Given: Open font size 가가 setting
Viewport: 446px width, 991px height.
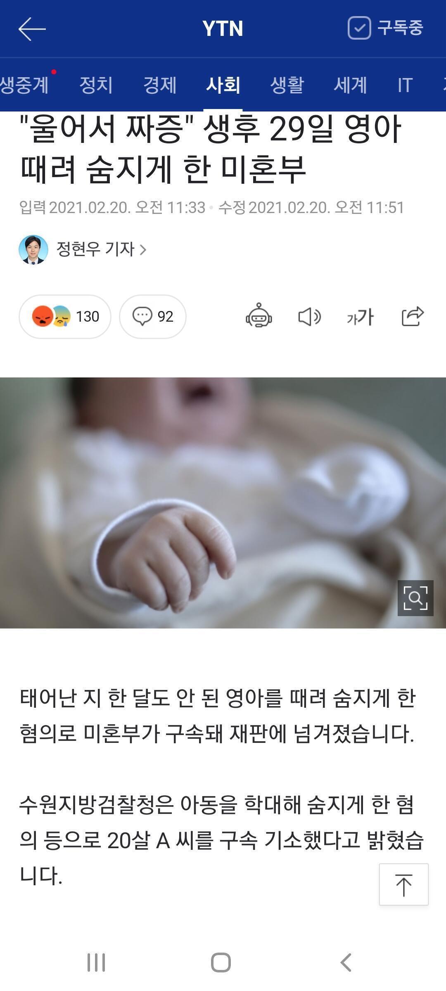Looking at the screenshot, I should (x=360, y=317).
